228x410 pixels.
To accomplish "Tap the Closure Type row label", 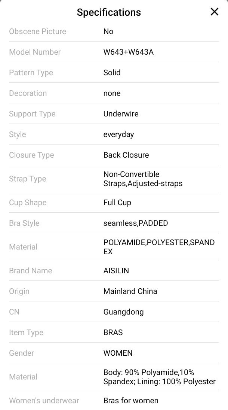I will tap(32, 155).
